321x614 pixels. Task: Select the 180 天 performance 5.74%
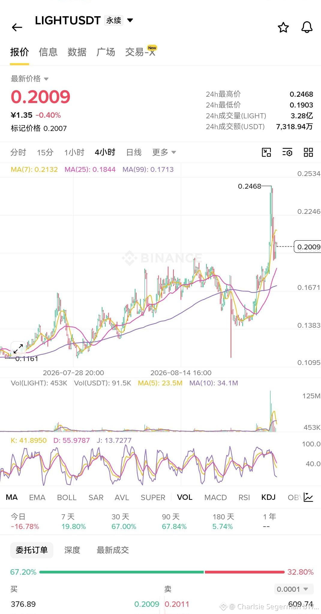[x=223, y=521]
